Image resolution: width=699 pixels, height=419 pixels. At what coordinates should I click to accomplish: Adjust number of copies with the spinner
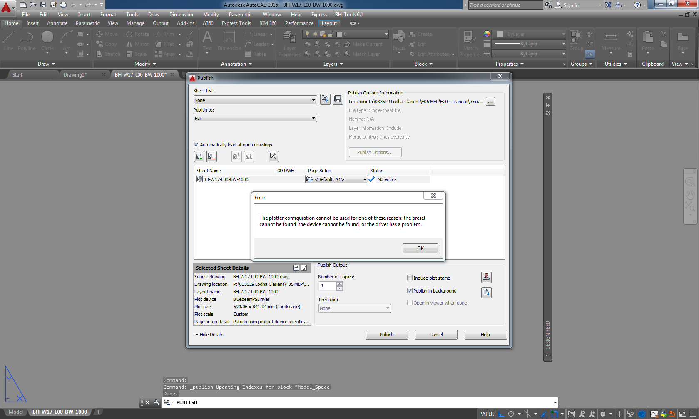coord(339,286)
